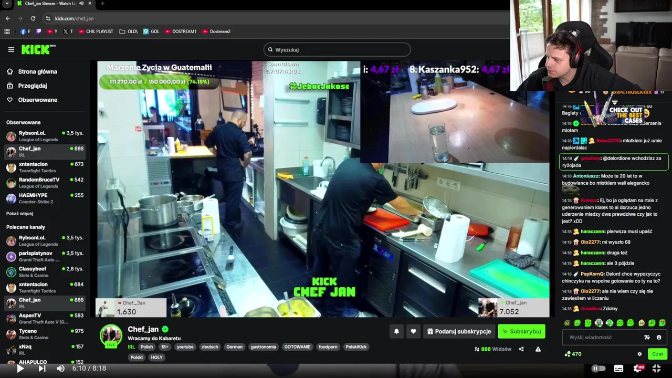672x378 pixels.
Task: Open RandomBruceTV channel in sidebar
Action: tap(45, 183)
